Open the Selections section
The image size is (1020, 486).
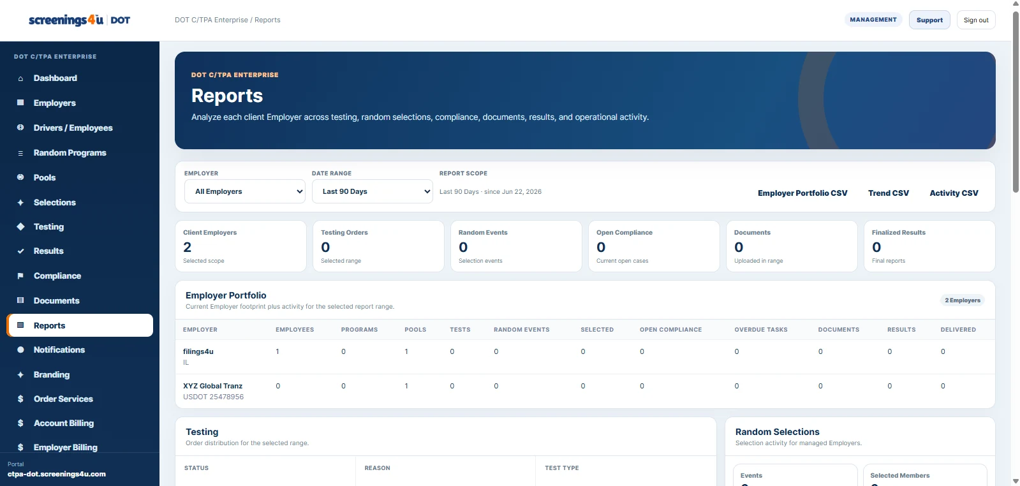point(80,202)
